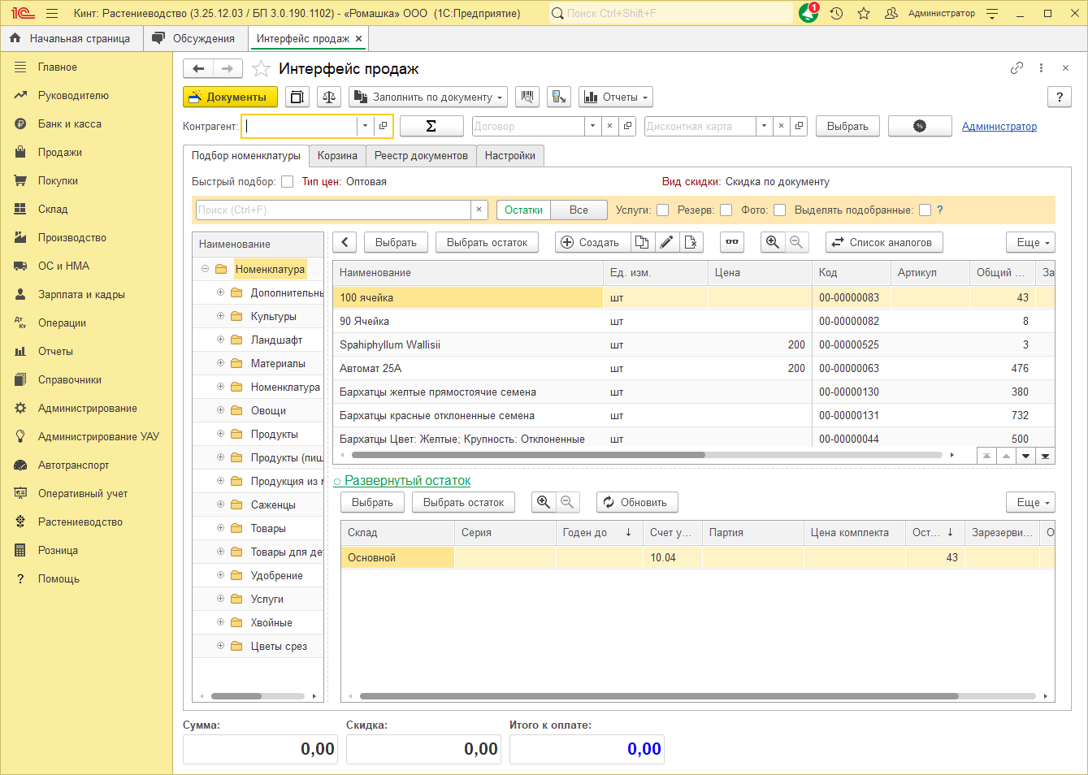Open notifications bell in the title bar

[x=808, y=14]
